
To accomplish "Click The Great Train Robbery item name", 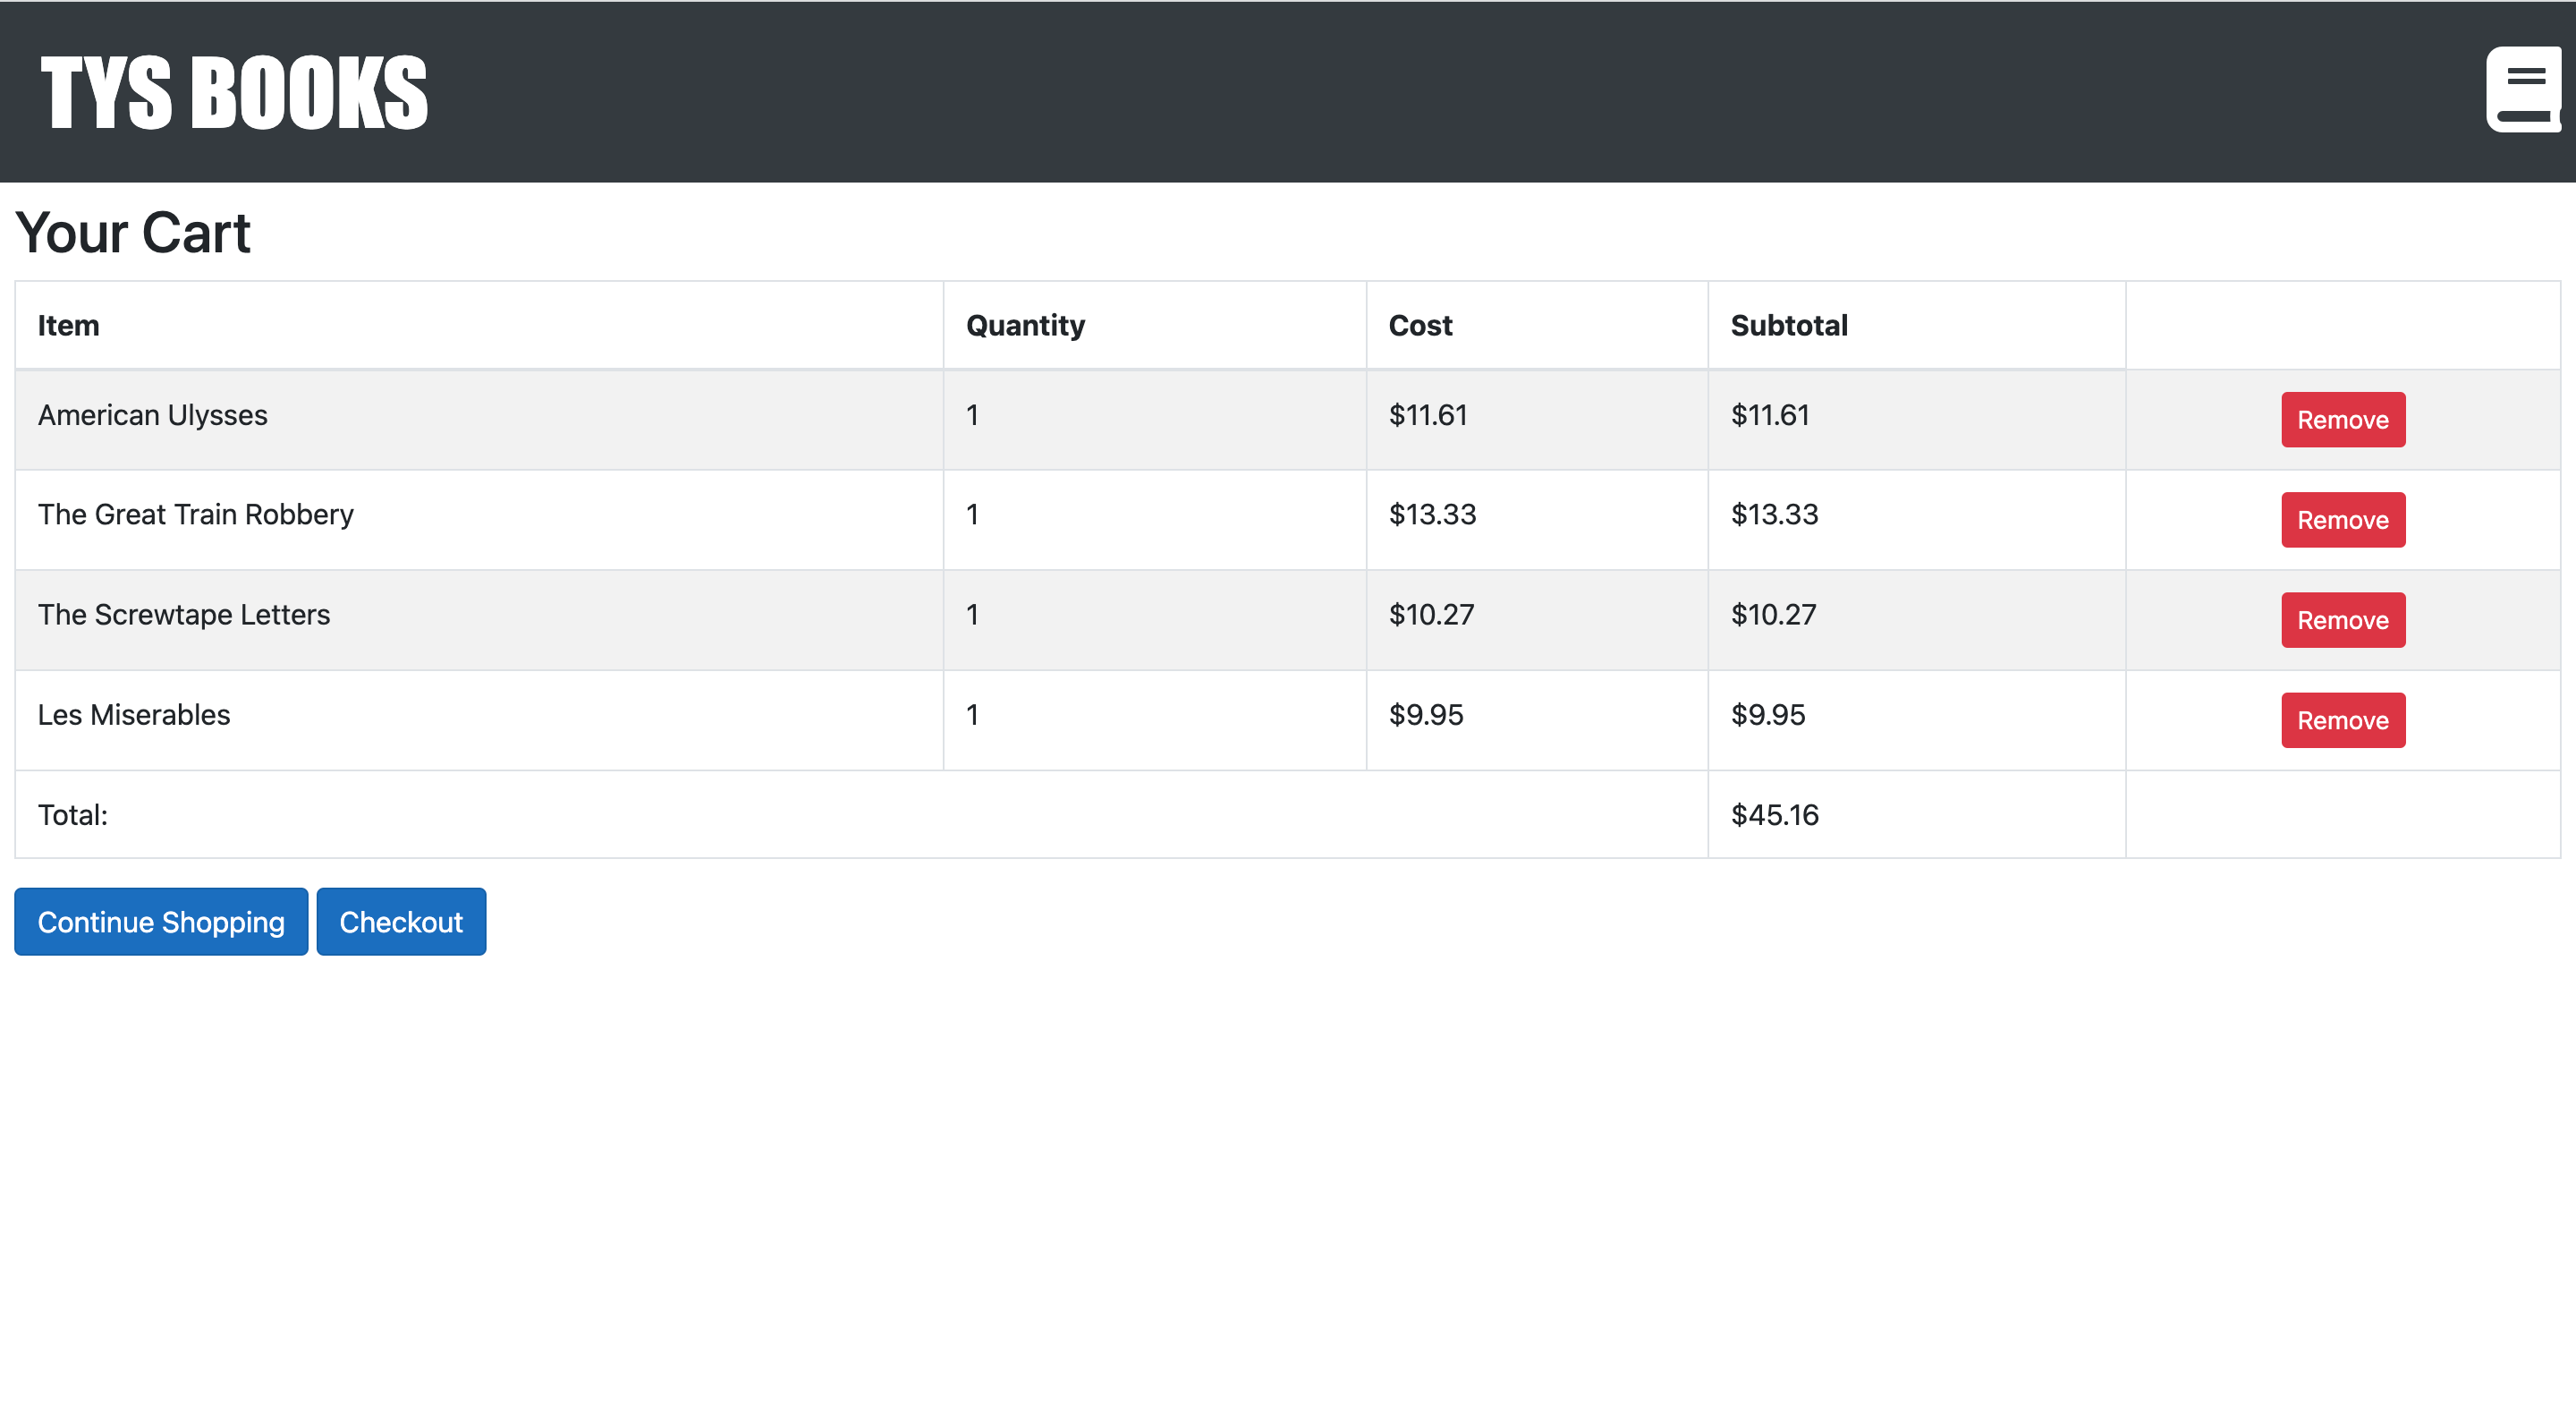I will point(196,515).
